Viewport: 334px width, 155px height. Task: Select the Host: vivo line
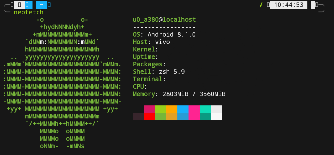[151, 42]
